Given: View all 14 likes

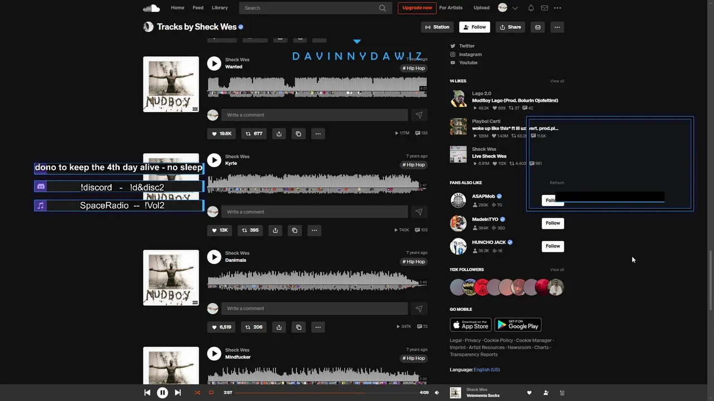Looking at the screenshot, I should click(557, 81).
